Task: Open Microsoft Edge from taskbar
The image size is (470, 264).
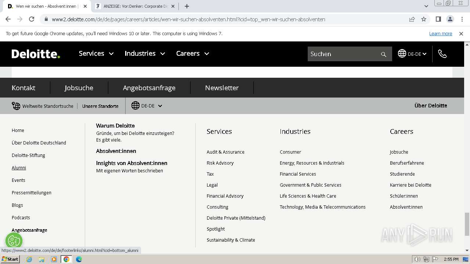Action: (x=79, y=259)
